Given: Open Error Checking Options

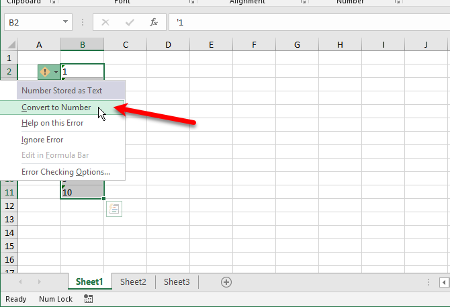Looking at the screenshot, I should pyautogui.click(x=66, y=172).
